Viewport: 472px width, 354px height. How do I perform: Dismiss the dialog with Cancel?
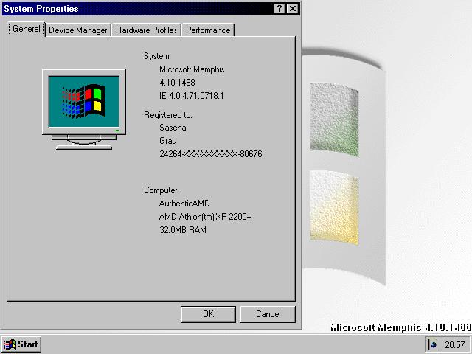tap(268, 314)
